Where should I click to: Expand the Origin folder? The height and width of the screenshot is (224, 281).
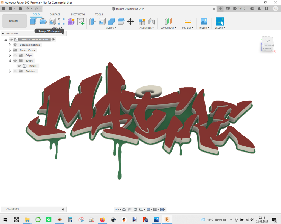pyautogui.click(x=10, y=55)
